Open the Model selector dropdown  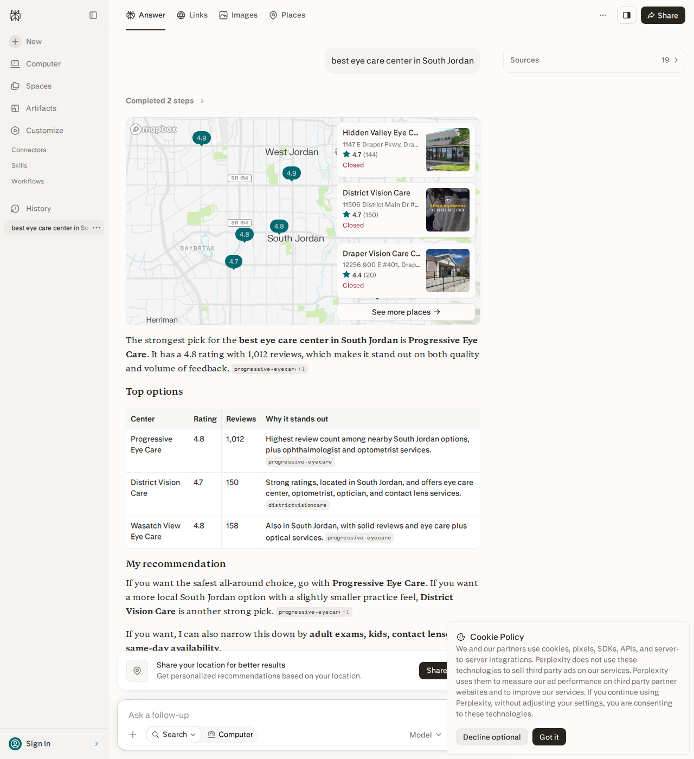(425, 735)
